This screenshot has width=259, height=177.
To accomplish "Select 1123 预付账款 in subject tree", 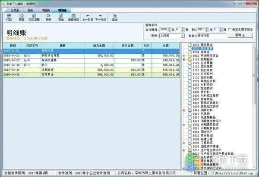I will pos(203,70).
